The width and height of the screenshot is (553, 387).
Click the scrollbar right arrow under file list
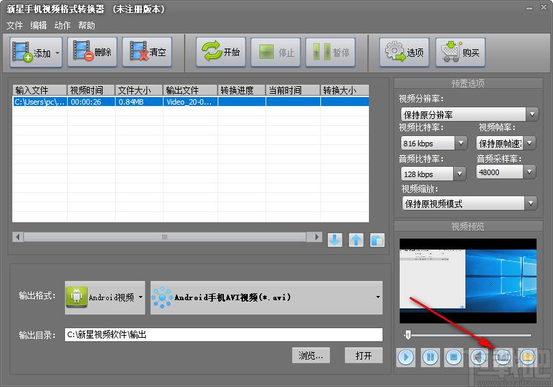[x=317, y=237]
